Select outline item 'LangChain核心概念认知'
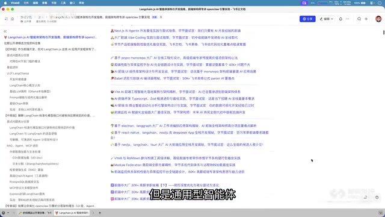Viewport: 385px width, 217px height. click(25, 86)
